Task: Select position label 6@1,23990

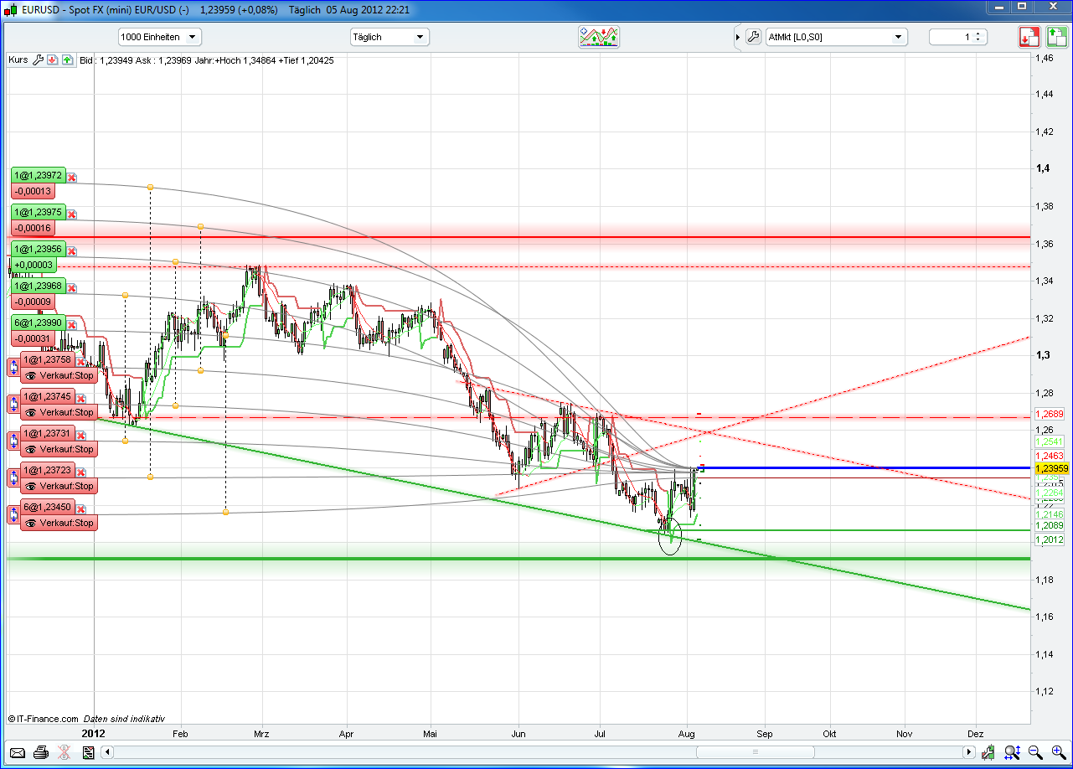Action: point(39,324)
